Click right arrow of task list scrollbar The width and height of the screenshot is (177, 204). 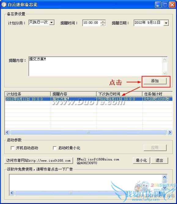[170, 132]
